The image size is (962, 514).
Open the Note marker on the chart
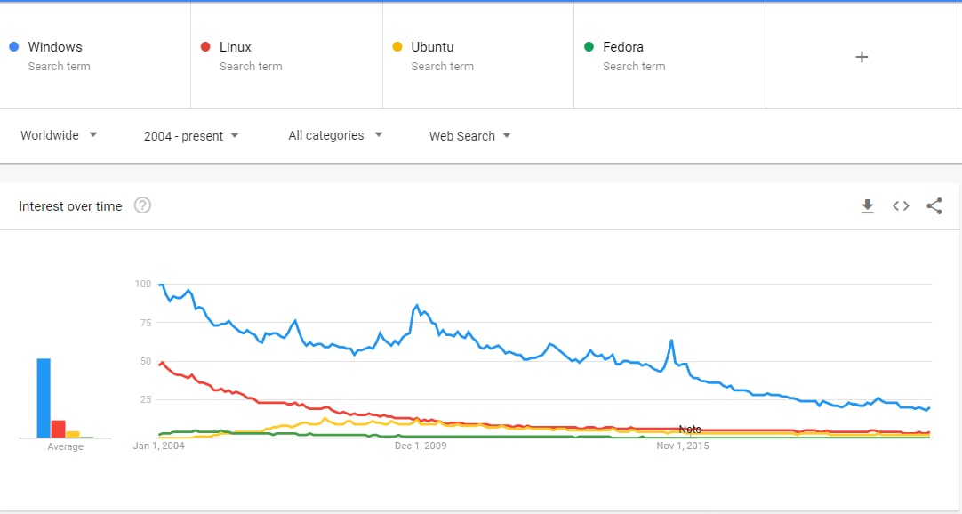coord(690,430)
